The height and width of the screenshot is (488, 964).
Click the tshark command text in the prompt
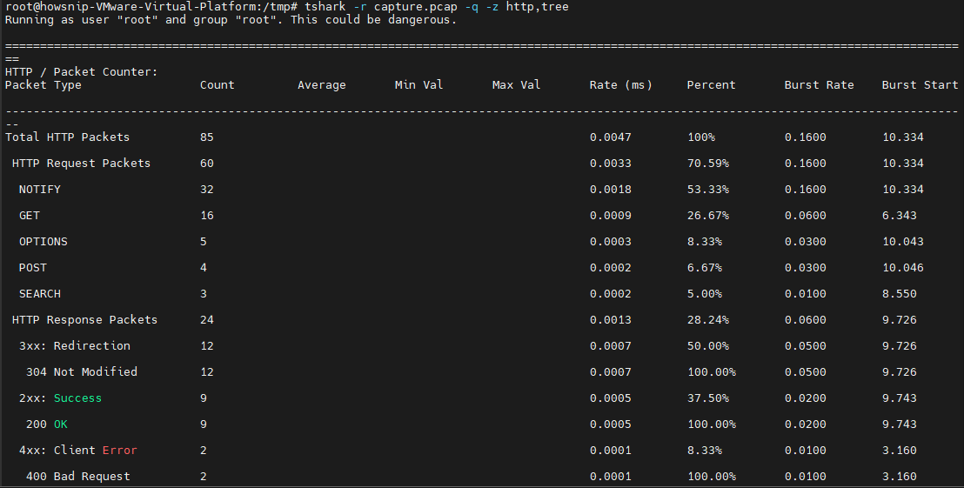(437, 7)
